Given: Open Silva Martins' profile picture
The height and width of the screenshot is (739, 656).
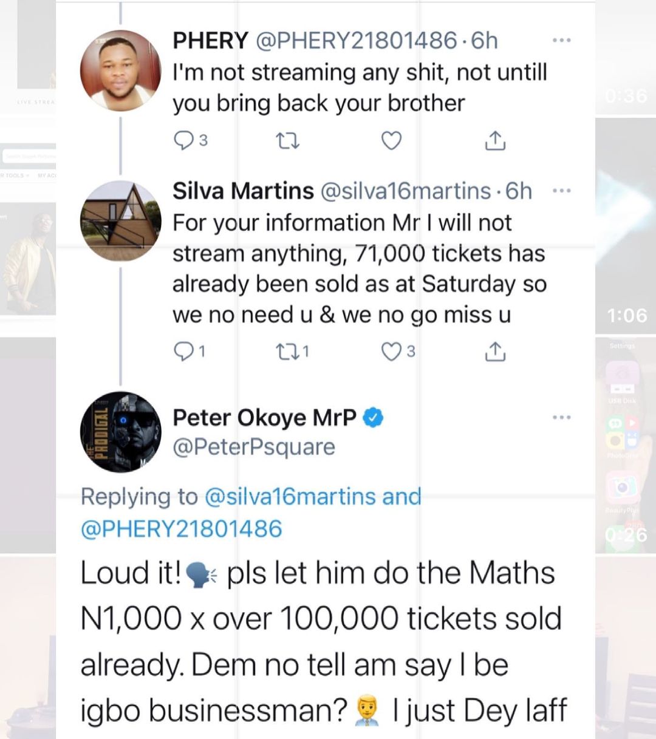Looking at the screenshot, I should (120, 220).
